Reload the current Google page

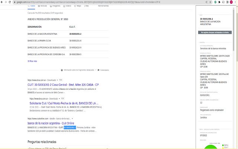(x=10, y=2)
